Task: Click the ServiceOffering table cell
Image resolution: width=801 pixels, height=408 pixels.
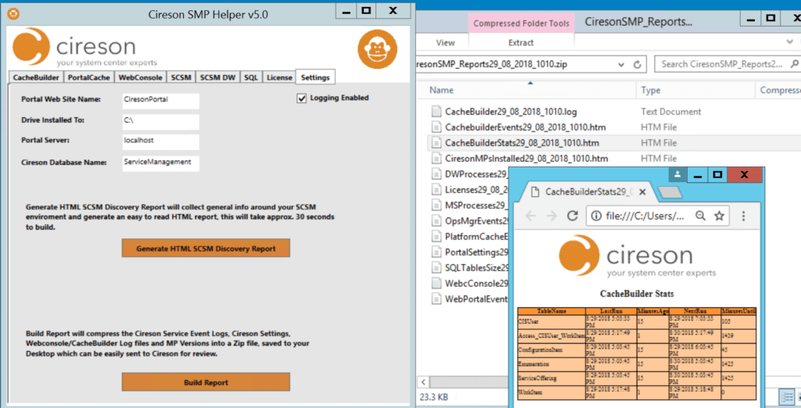Action: pyautogui.click(x=551, y=378)
